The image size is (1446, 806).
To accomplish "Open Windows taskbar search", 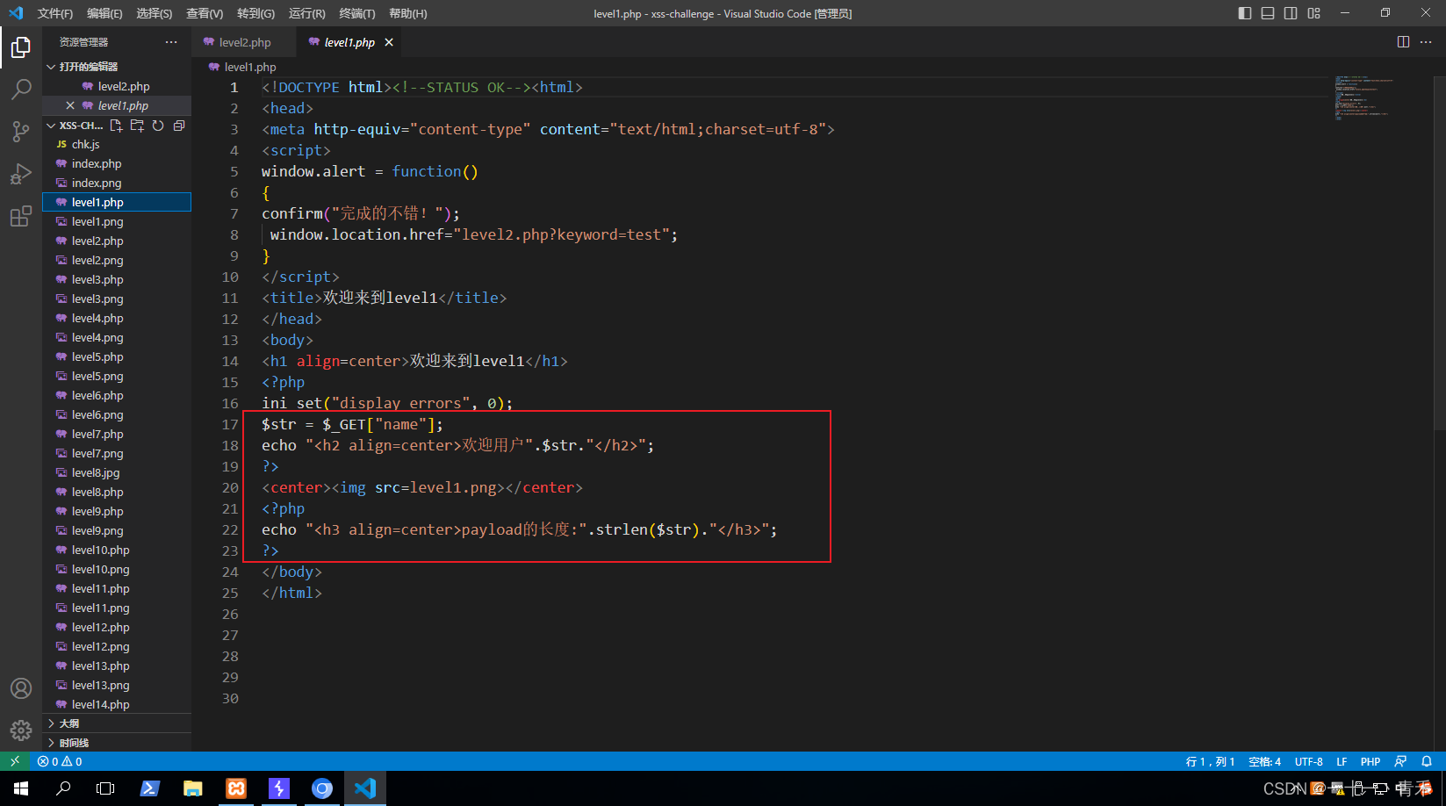I will [63, 788].
